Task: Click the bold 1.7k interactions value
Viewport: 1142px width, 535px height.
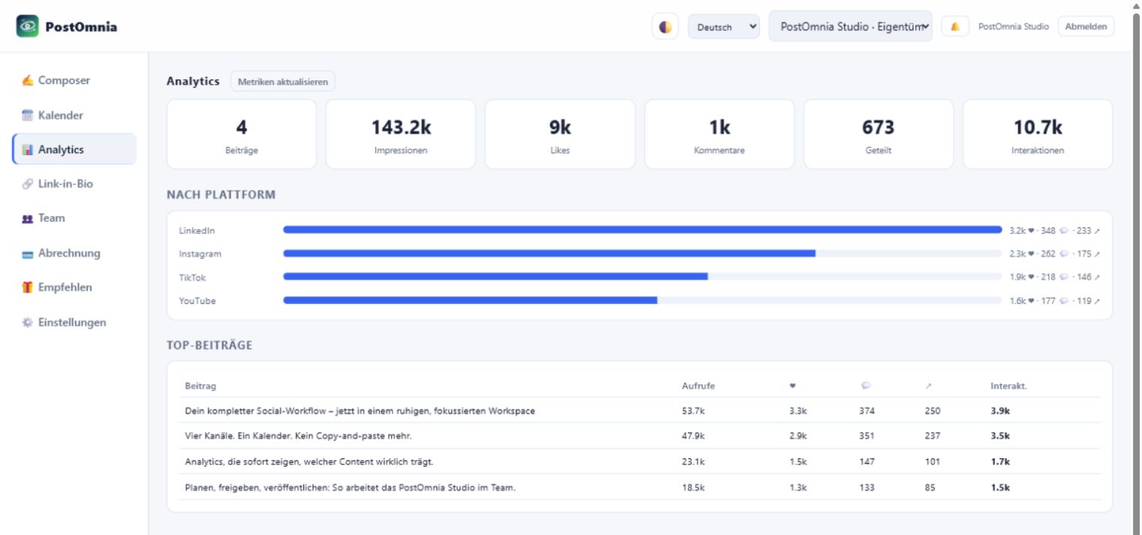Action: (x=1000, y=461)
